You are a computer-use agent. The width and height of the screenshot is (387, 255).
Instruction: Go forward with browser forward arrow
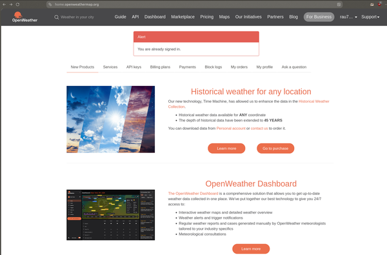tap(11, 5)
